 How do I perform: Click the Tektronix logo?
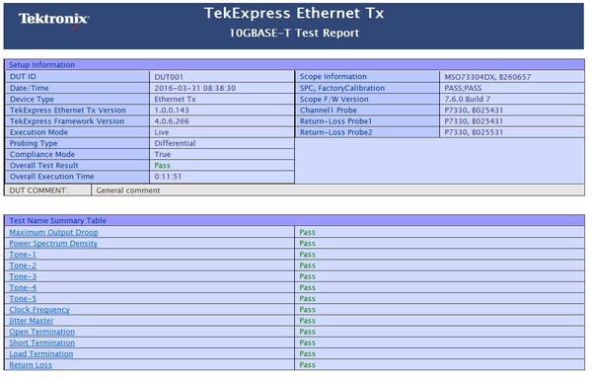[x=53, y=20]
